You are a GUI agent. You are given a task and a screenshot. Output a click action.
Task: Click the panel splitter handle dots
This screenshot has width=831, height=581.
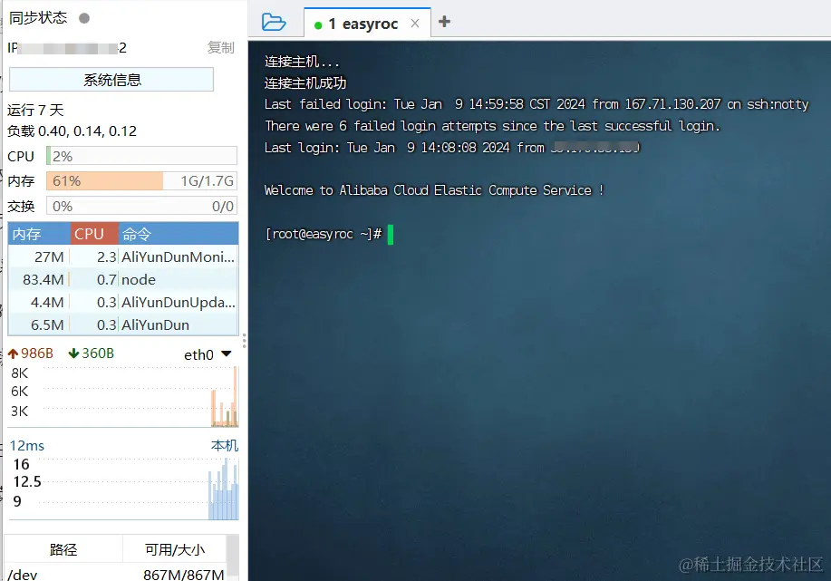(244, 340)
